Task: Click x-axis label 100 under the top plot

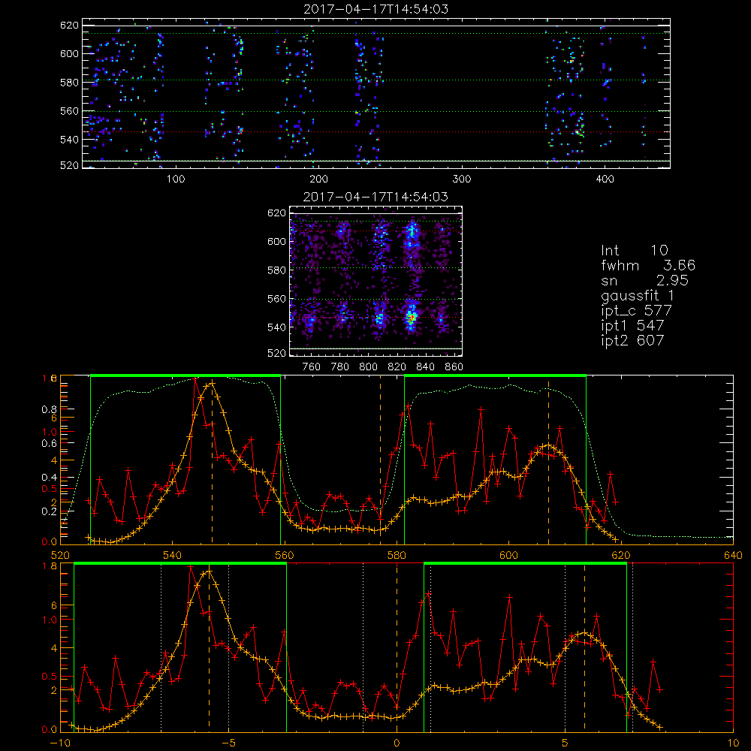Action: [176, 179]
